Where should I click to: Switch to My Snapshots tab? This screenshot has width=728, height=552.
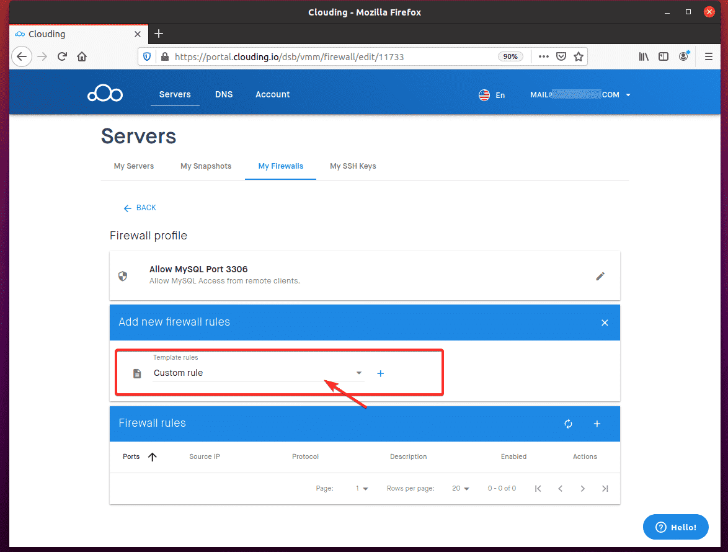point(206,166)
